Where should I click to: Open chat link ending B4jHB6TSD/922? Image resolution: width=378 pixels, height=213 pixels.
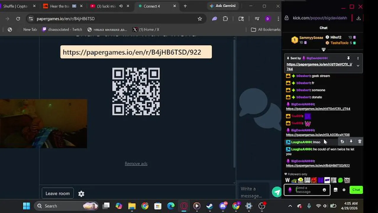pyautogui.click(x=318, y=166)
